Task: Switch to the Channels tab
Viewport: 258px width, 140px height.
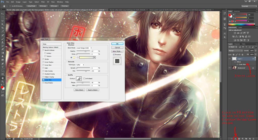Action: click(237, 44)
